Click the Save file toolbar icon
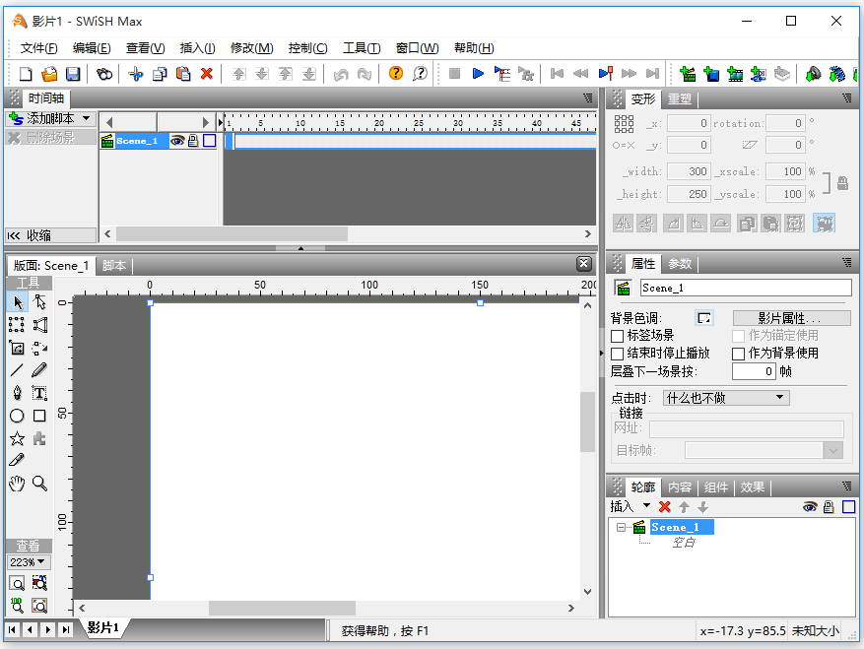The width and height of the screenshot is (864, 649). point(73,74)
